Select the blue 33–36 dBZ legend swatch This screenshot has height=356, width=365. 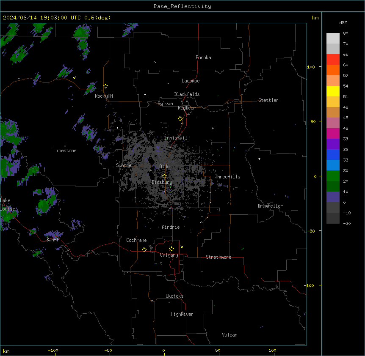click(333, 154)
